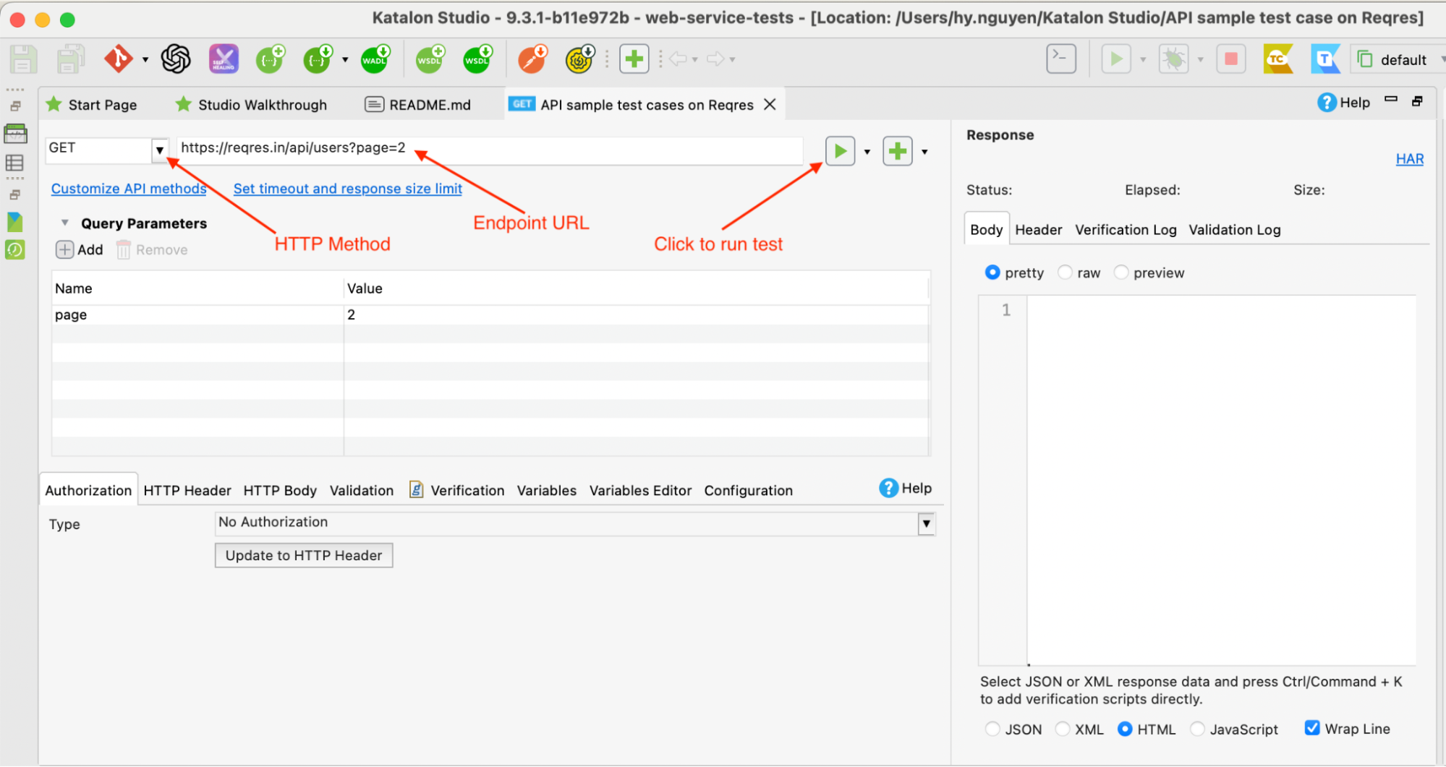Open the Katalon TestCloud icon

click(1278, 59)
